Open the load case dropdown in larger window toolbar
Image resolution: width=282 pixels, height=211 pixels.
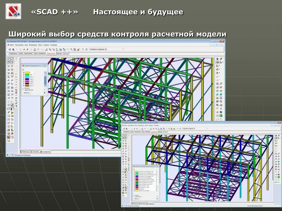[106, 49]
